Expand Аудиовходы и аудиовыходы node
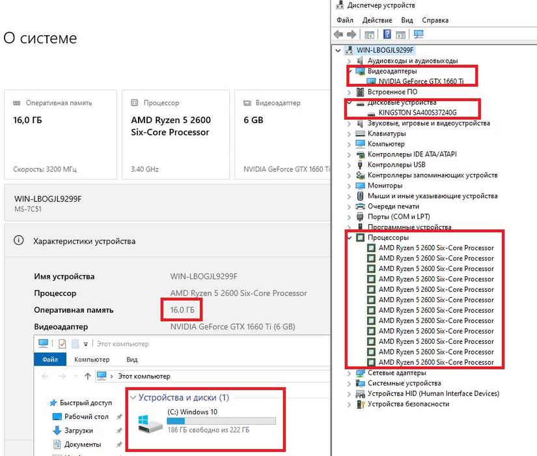 click(x=349, y=61)
